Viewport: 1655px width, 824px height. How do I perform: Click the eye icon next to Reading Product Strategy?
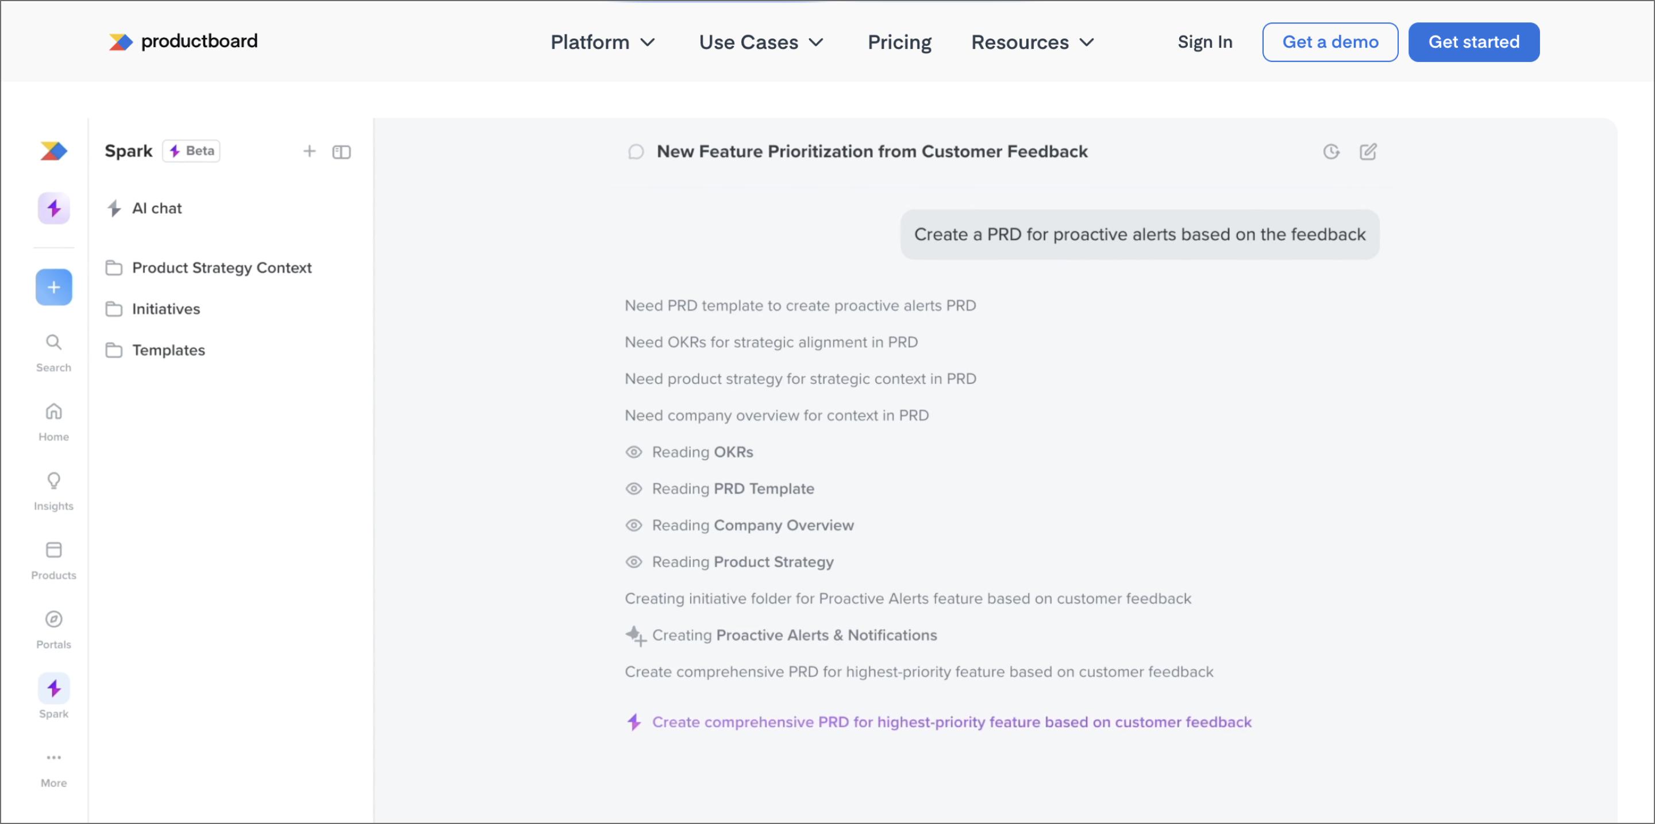pyautogui.click(x=633, y=562)
